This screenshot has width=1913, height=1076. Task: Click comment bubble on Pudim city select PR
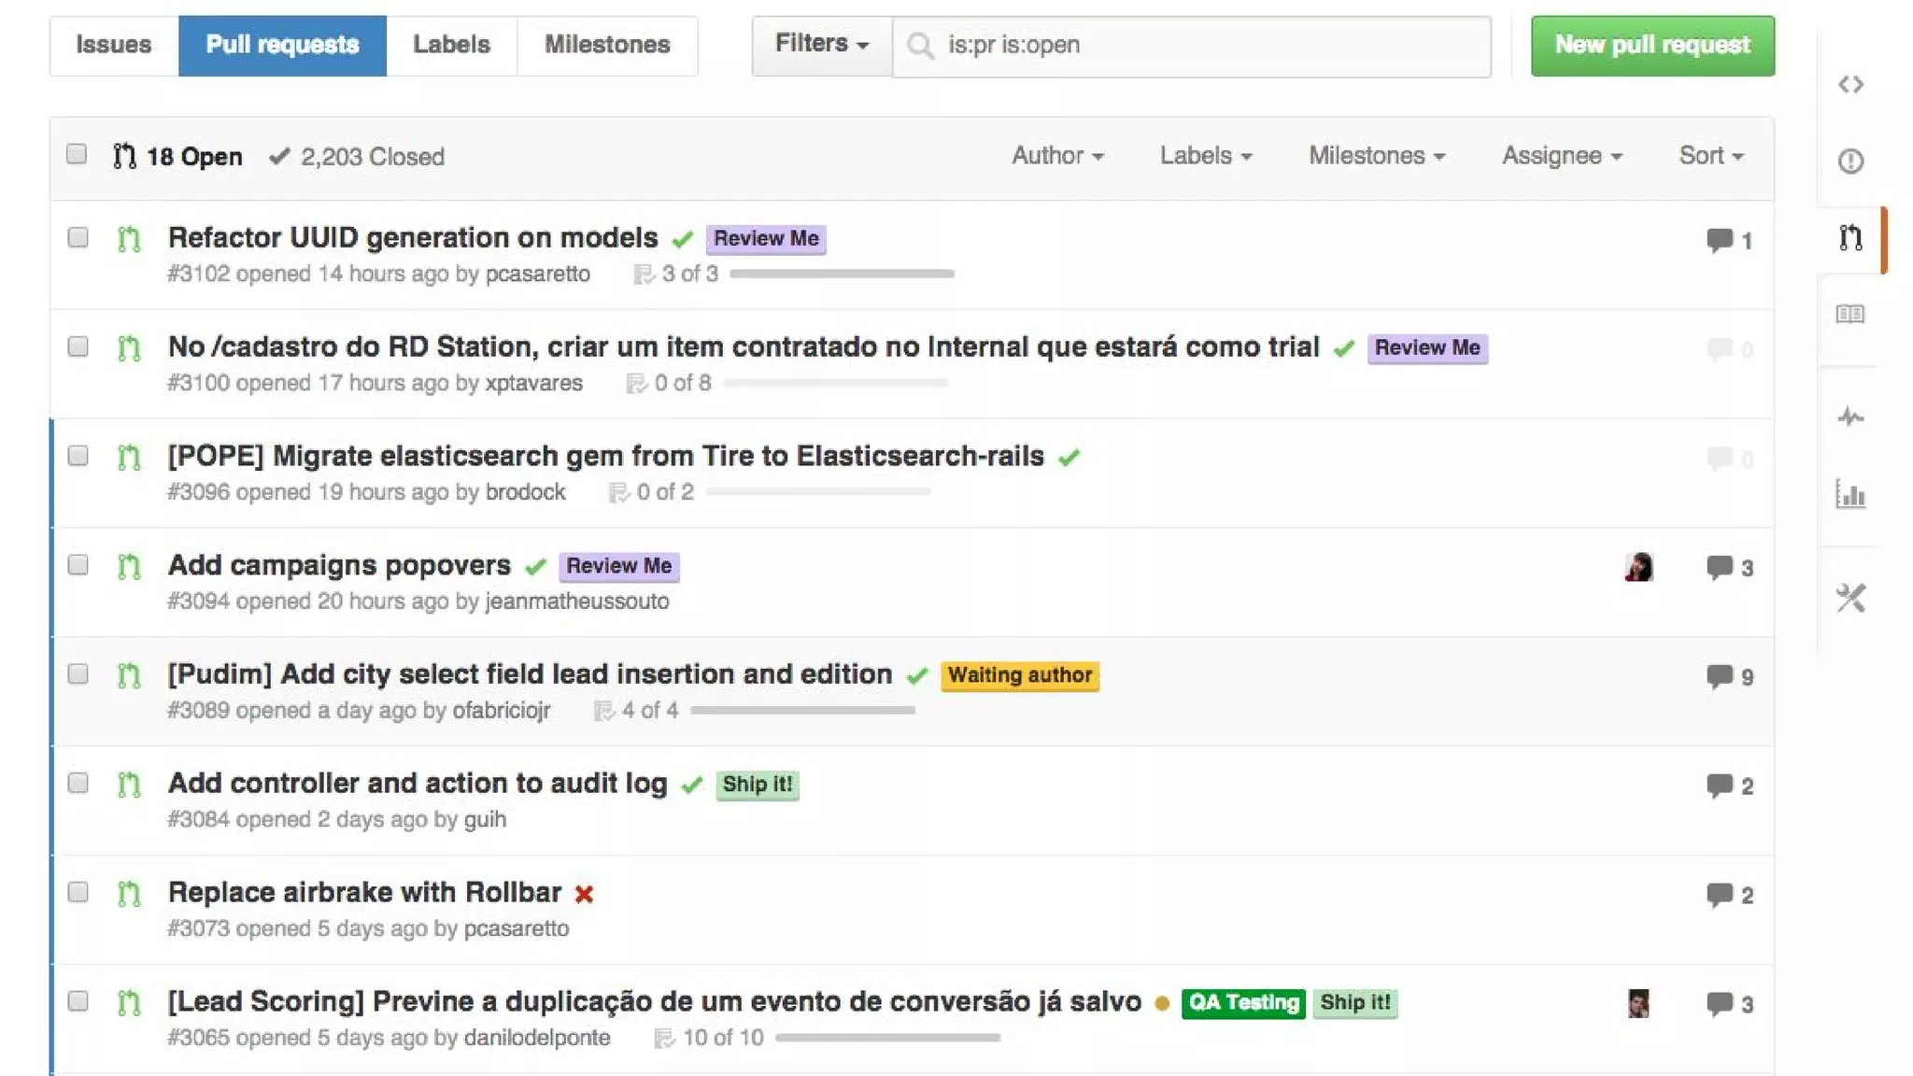point(1720,676)
